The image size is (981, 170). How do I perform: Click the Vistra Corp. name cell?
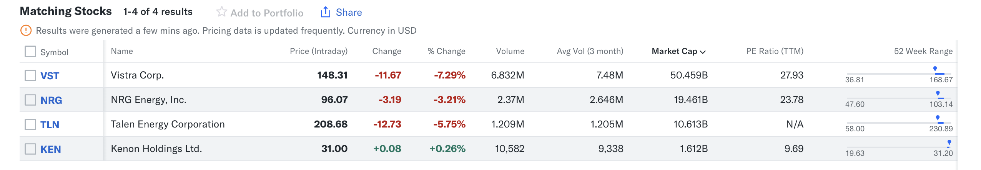click(x=137, y=75)
